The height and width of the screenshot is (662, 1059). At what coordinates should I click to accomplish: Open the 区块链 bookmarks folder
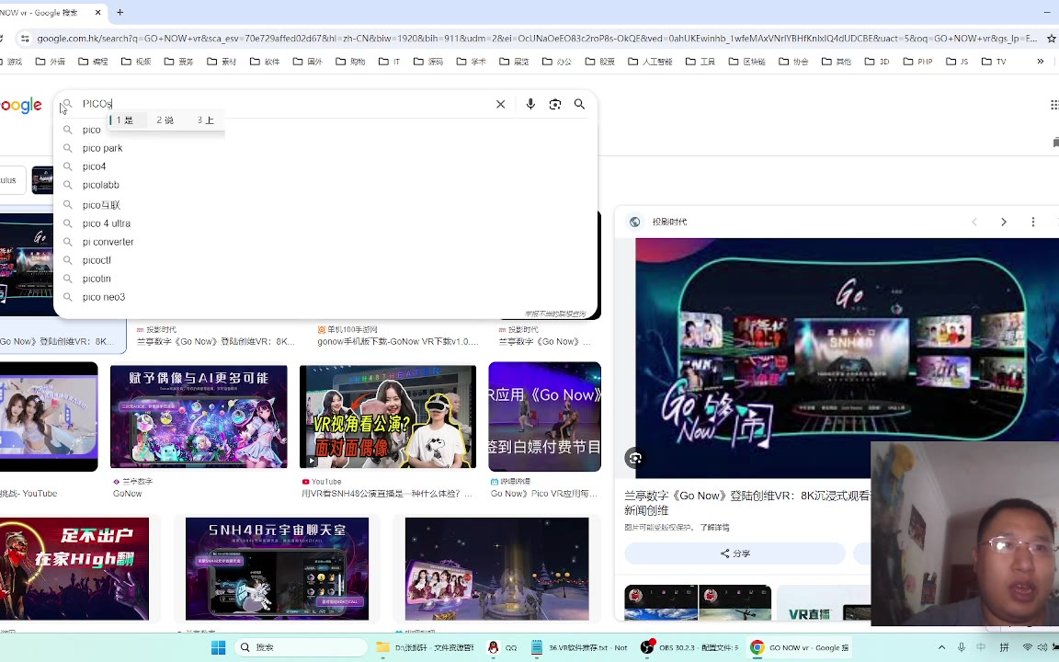(x=747, y=62)
